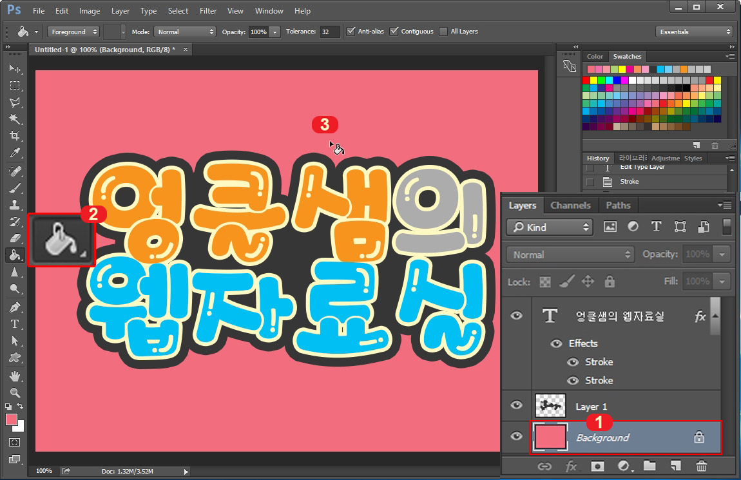Create a new group folder icon
741x480 pixels.
(650, 466)
